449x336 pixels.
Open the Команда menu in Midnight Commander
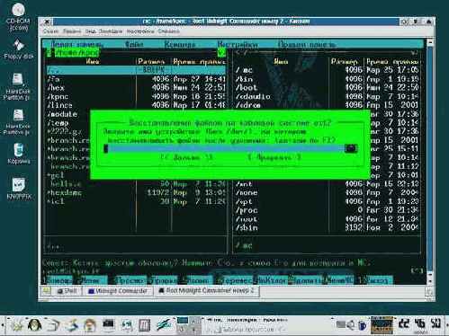pyautogui.click(x=180, y=44)
